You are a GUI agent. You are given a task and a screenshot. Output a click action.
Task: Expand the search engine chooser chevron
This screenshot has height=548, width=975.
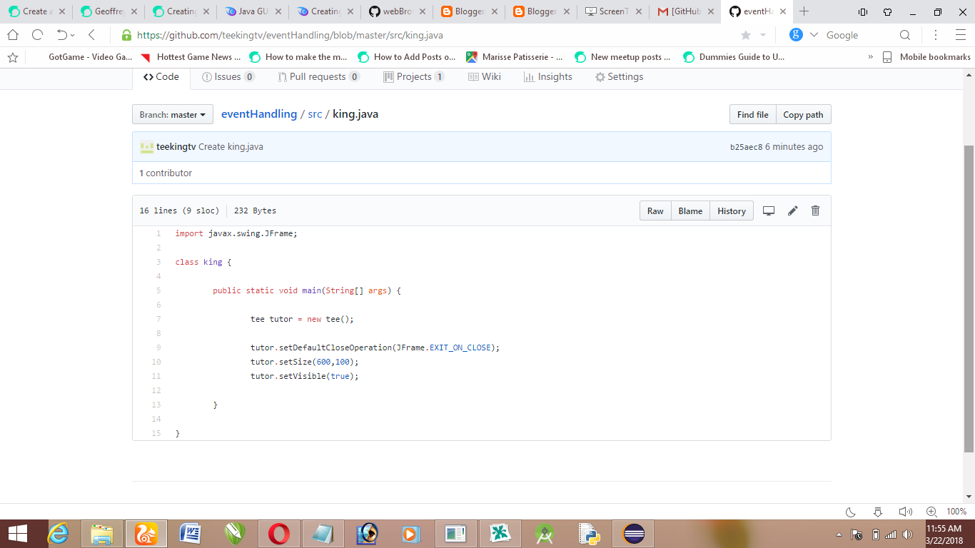814,35
